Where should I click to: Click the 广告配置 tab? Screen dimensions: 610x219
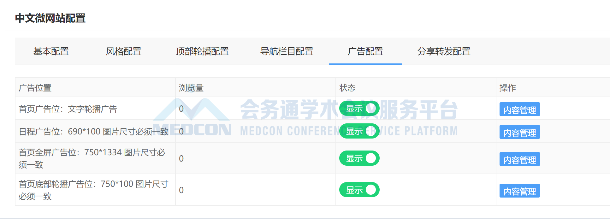coord(365,51)
